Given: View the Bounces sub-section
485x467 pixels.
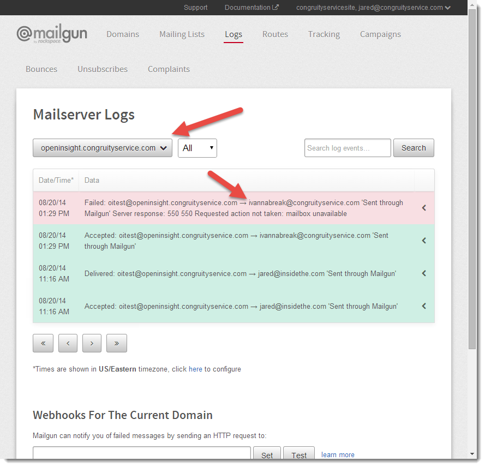Looking at the screenshot, I should [41, 69].
